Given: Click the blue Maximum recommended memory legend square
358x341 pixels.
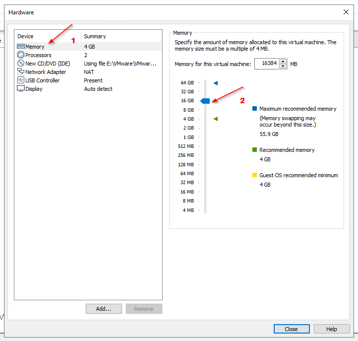Looking at the screenshot, I should (x=254, y=109).
